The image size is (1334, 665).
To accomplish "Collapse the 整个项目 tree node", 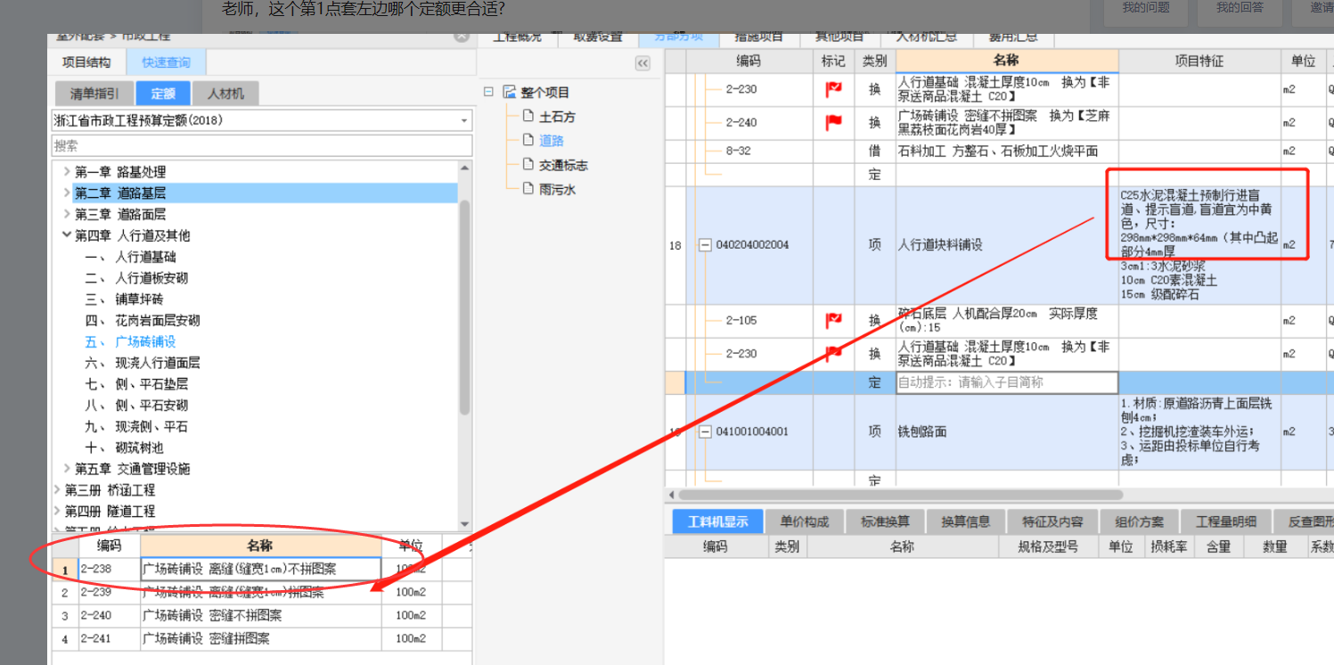I will pos(488,92).
